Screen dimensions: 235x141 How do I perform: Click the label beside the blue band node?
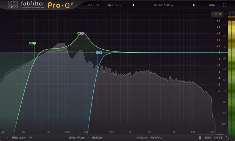(101, 53)
